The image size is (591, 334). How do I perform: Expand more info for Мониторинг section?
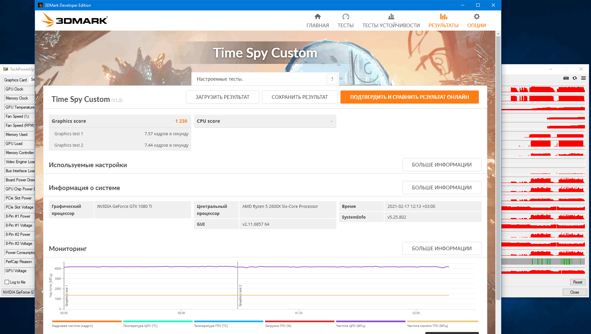pos(442,248)
